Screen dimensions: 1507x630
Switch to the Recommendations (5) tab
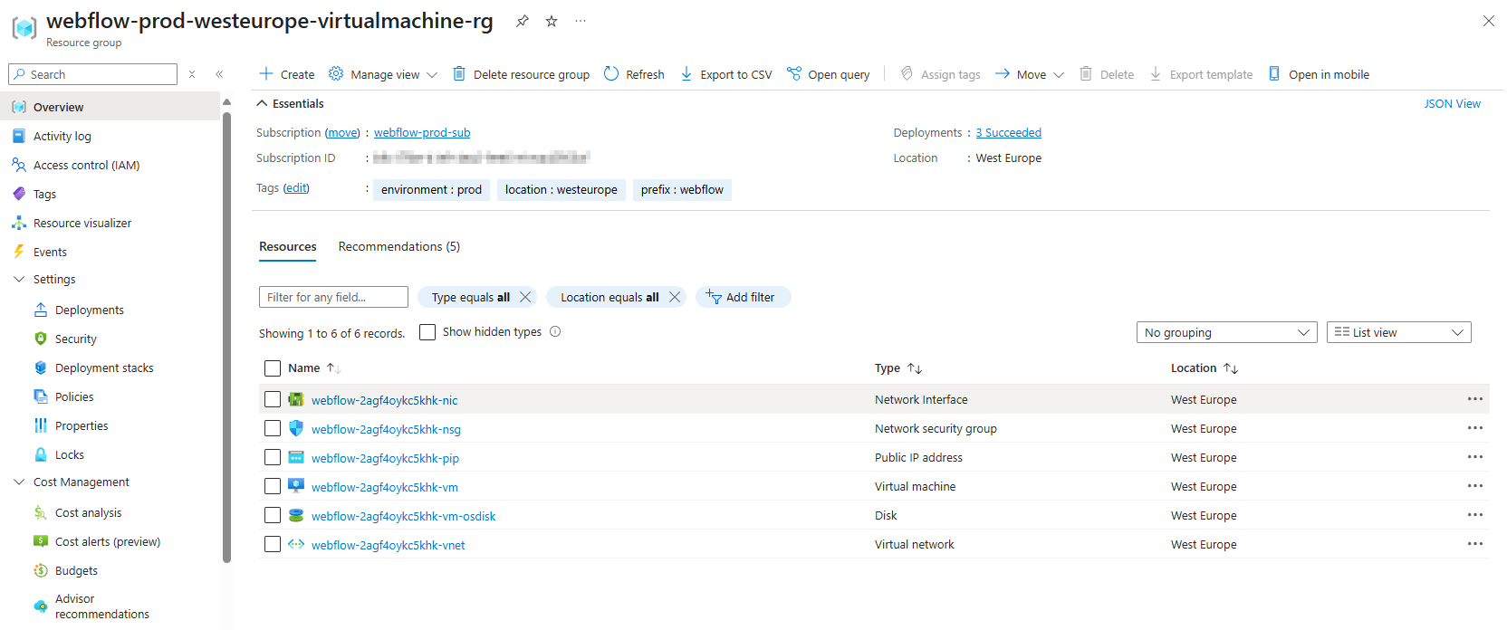pos(399,246)
